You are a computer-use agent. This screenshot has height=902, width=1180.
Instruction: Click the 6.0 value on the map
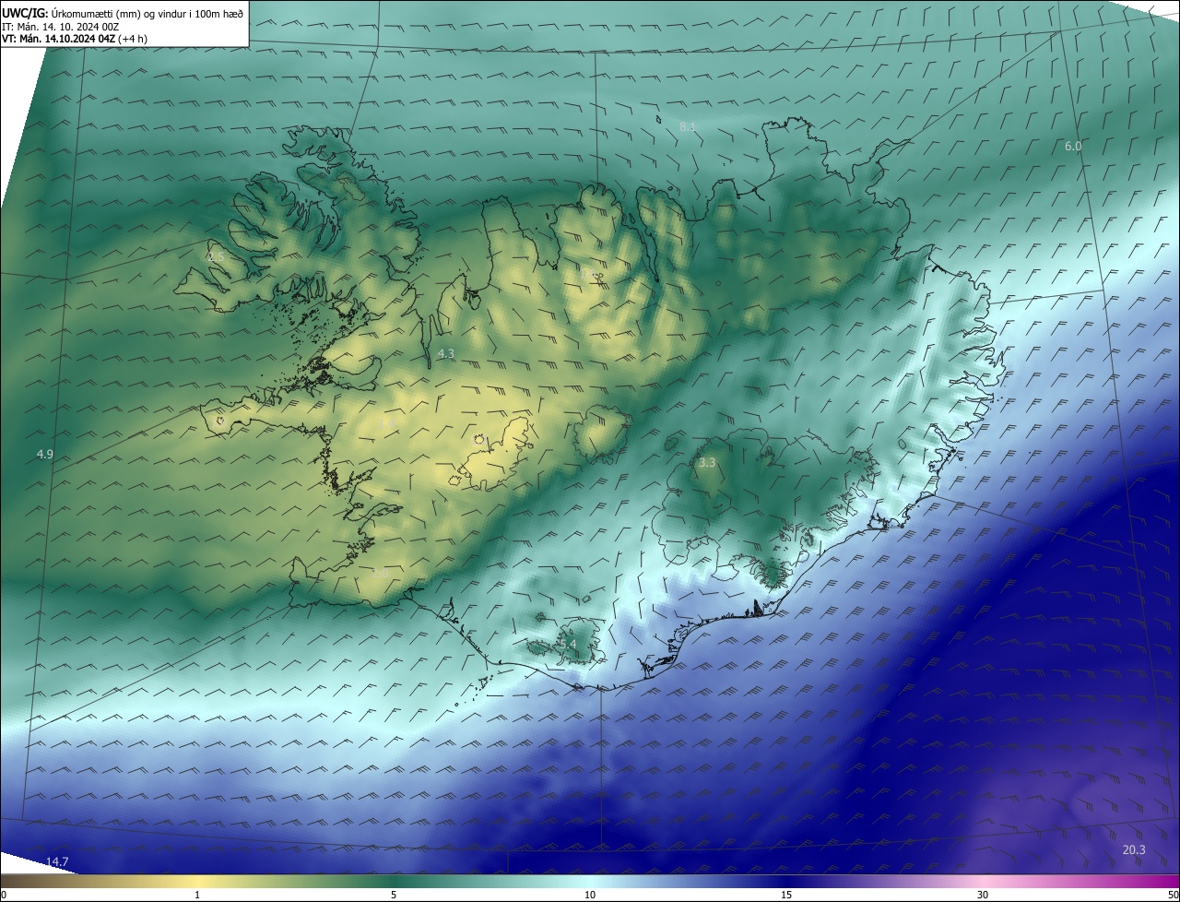(x=1073, y=146)
